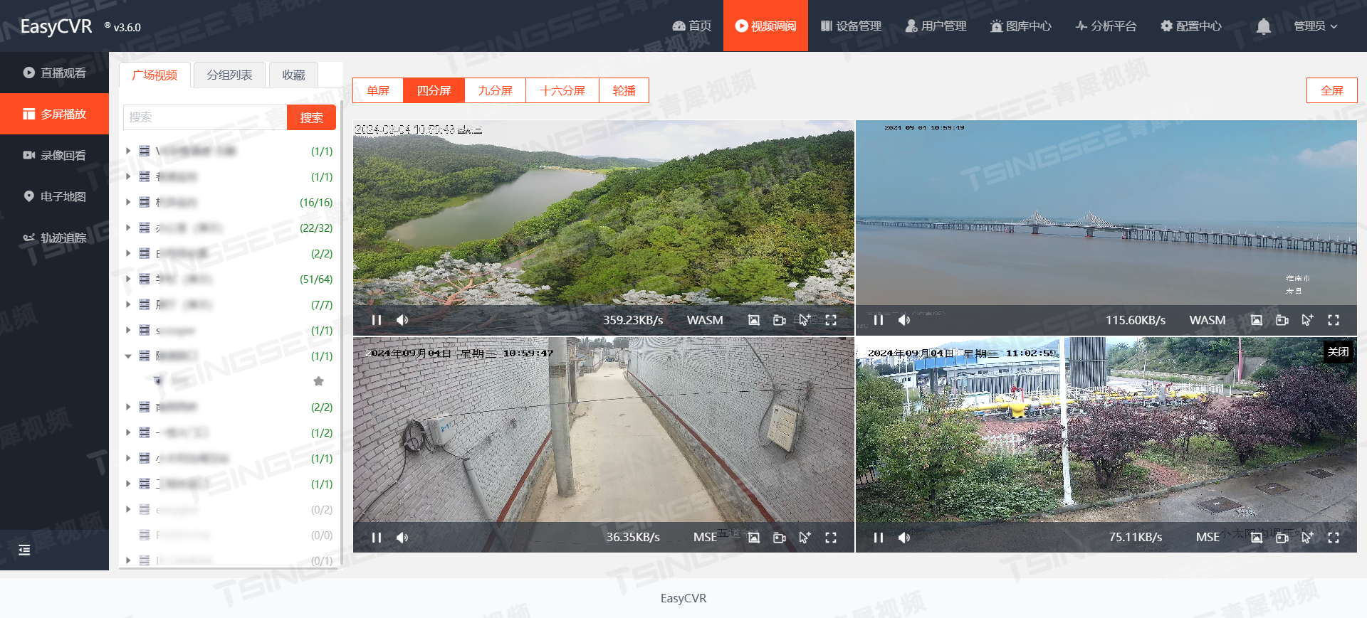Switch layout to 十六分屏
This screenshot has height=618, width=1367.
pos(562,90)
